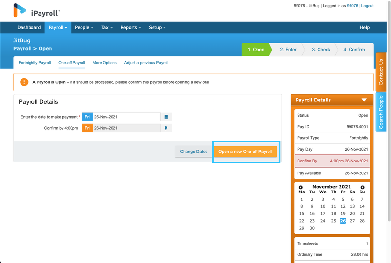
Task: Switch to Fortnightly Payroll tab
Action: (35, 63)
